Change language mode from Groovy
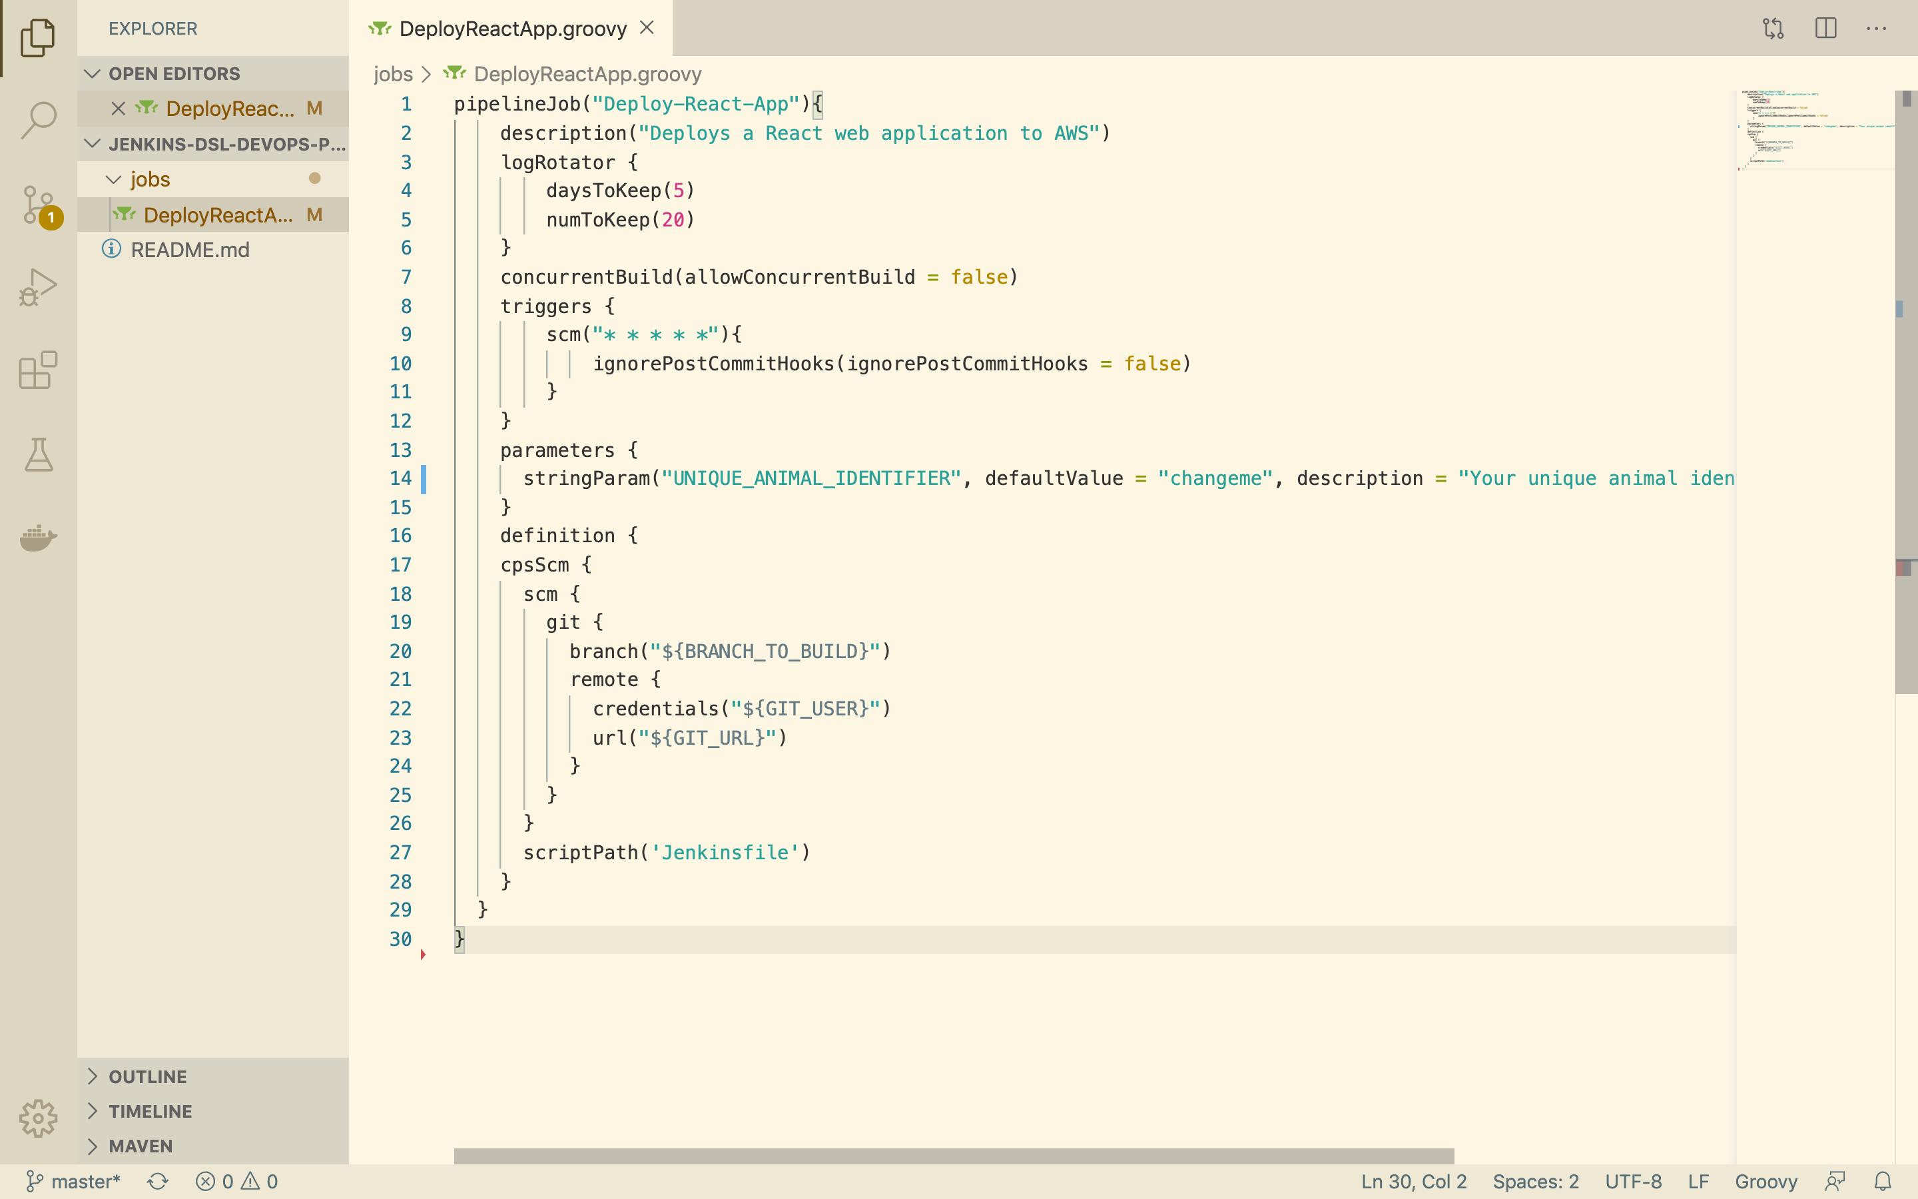Viewport: 1918px width, 1199px height. point(1765,1182)
